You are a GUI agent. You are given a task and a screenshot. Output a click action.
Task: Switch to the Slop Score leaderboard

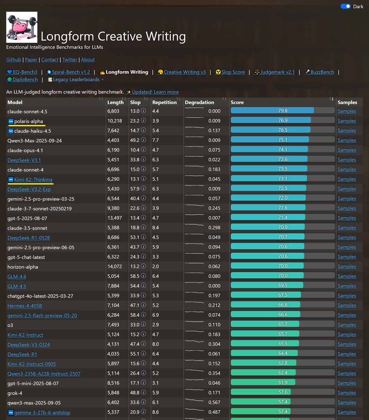(230, 72)
